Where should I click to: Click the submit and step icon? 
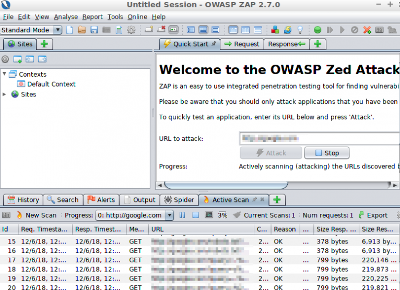330,30
